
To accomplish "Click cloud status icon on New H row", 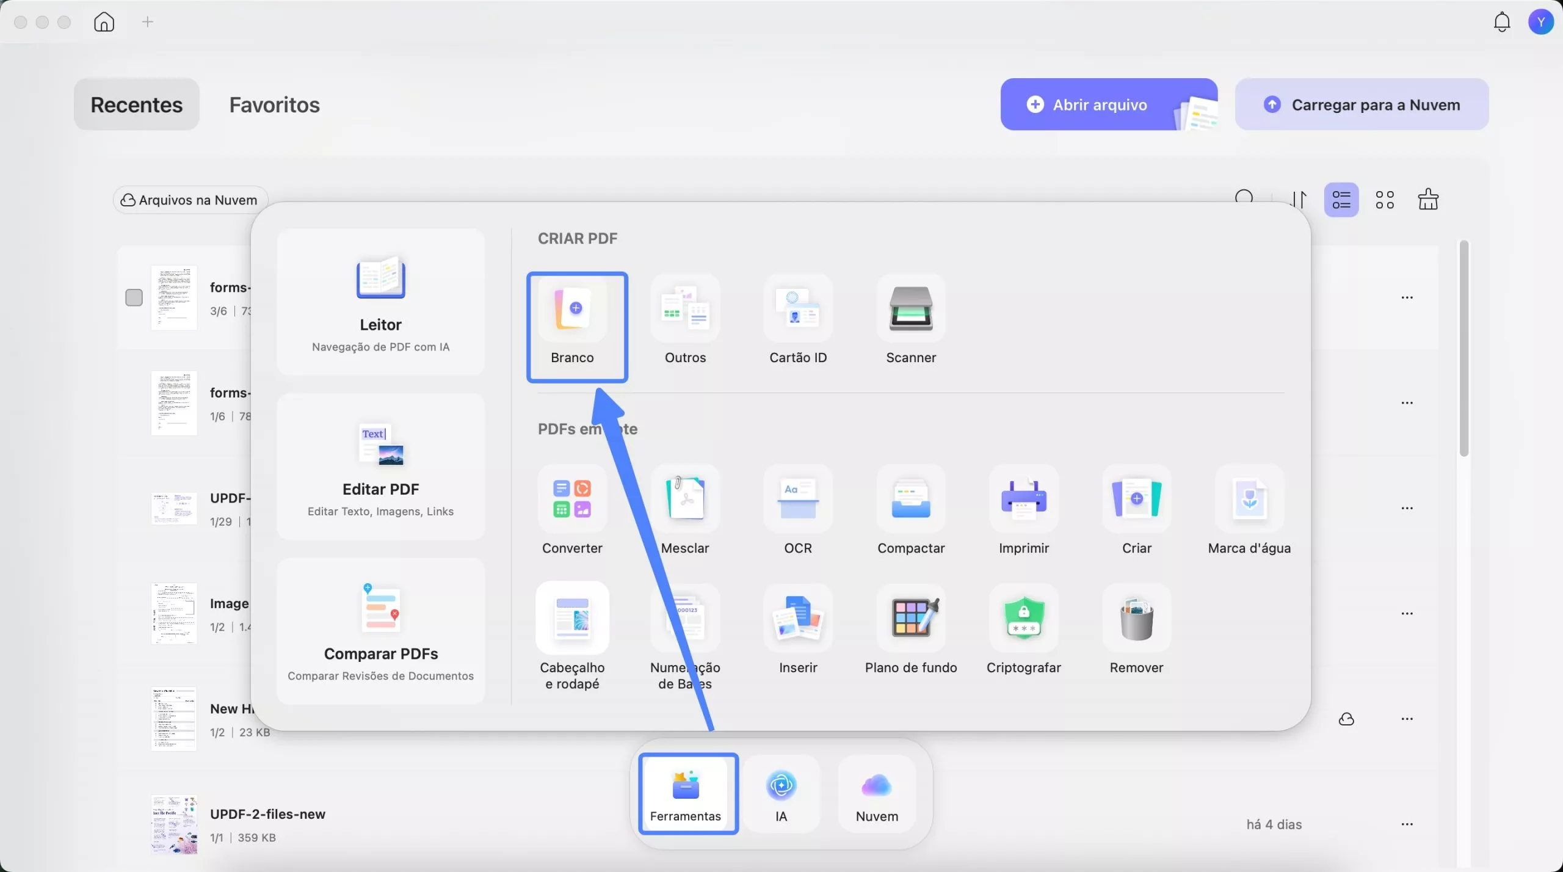I will click(1346, 719).
